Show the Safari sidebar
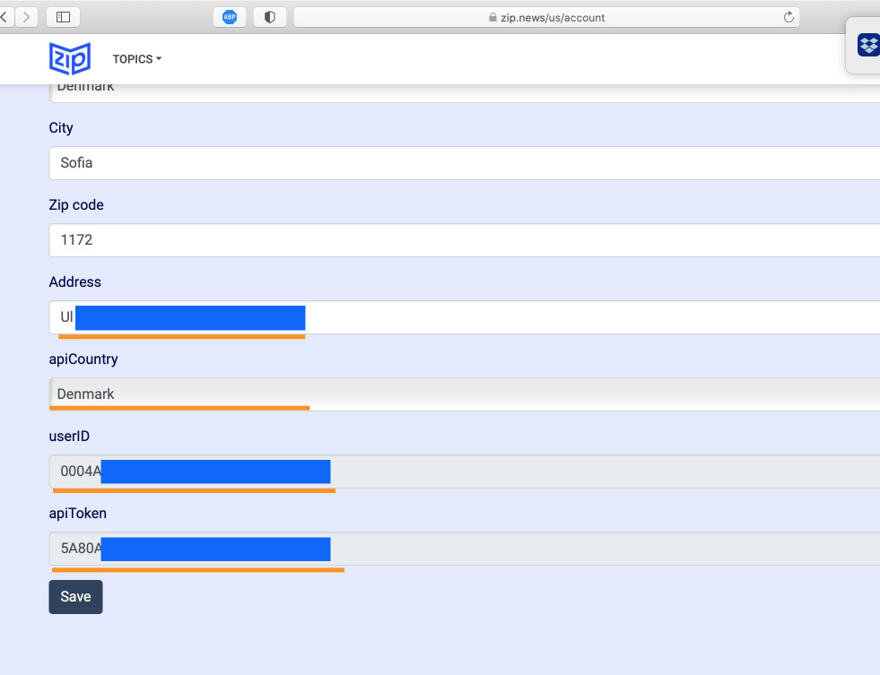Screen dimensions: 880x675 [63, 17]
